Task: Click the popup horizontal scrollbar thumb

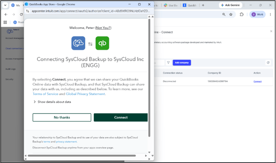Action: click(x=82, y=156)
